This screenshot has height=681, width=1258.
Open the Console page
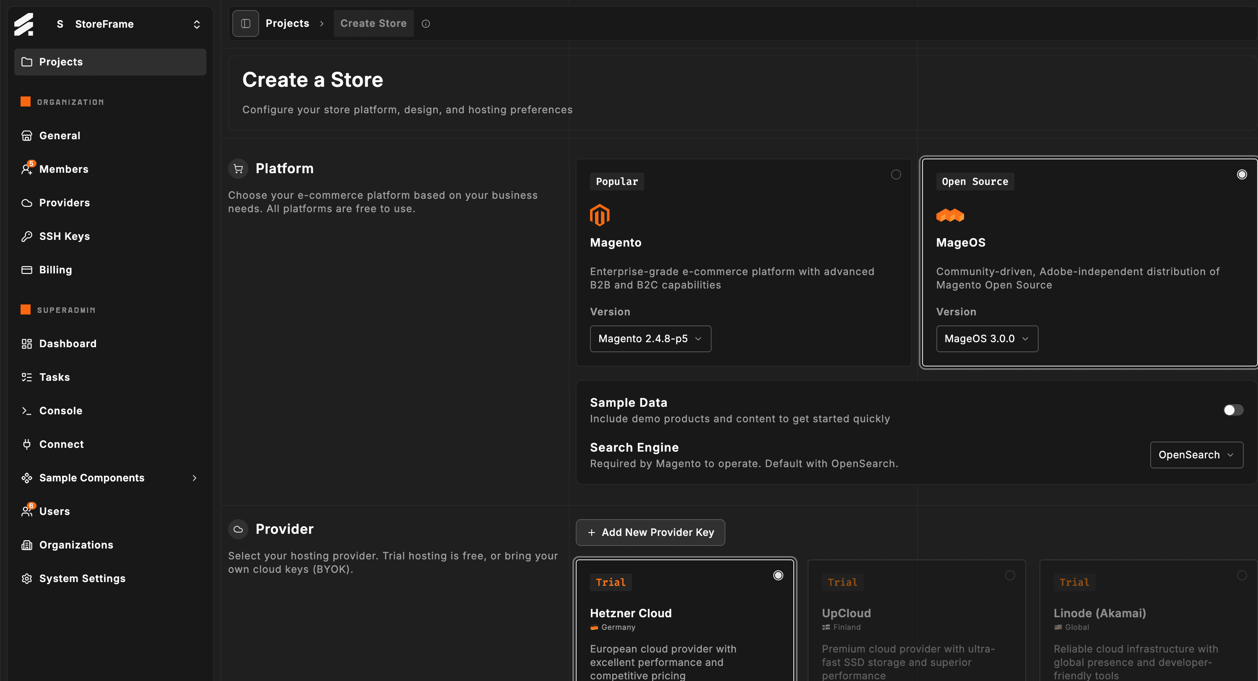pos(110,411)
